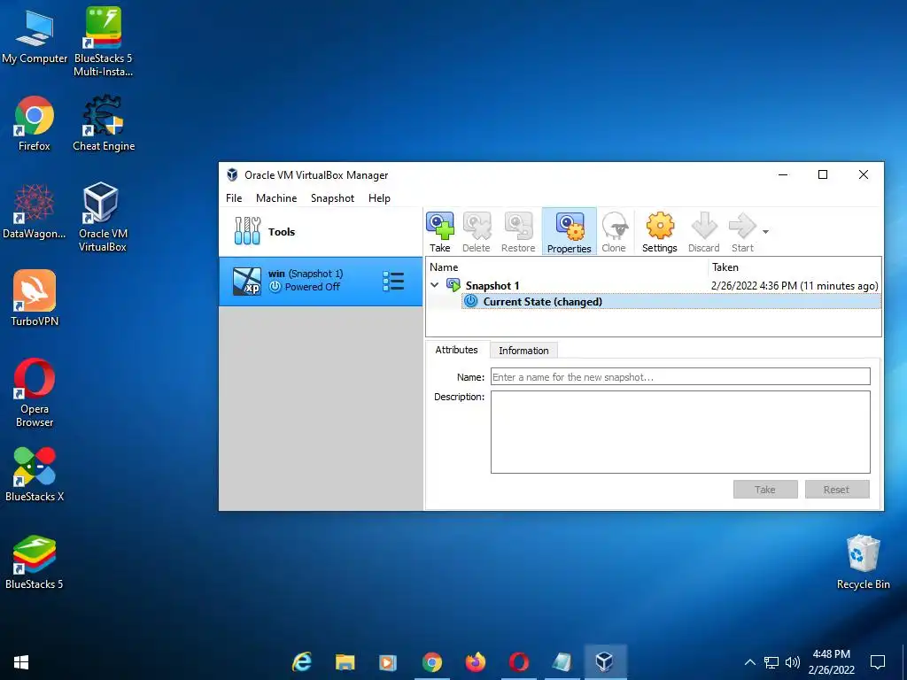Image resolution: width=907 pixels, height=680 pixels.
Task: Open Internet Explorer from the taskbar
Action: tap(301, 662)
